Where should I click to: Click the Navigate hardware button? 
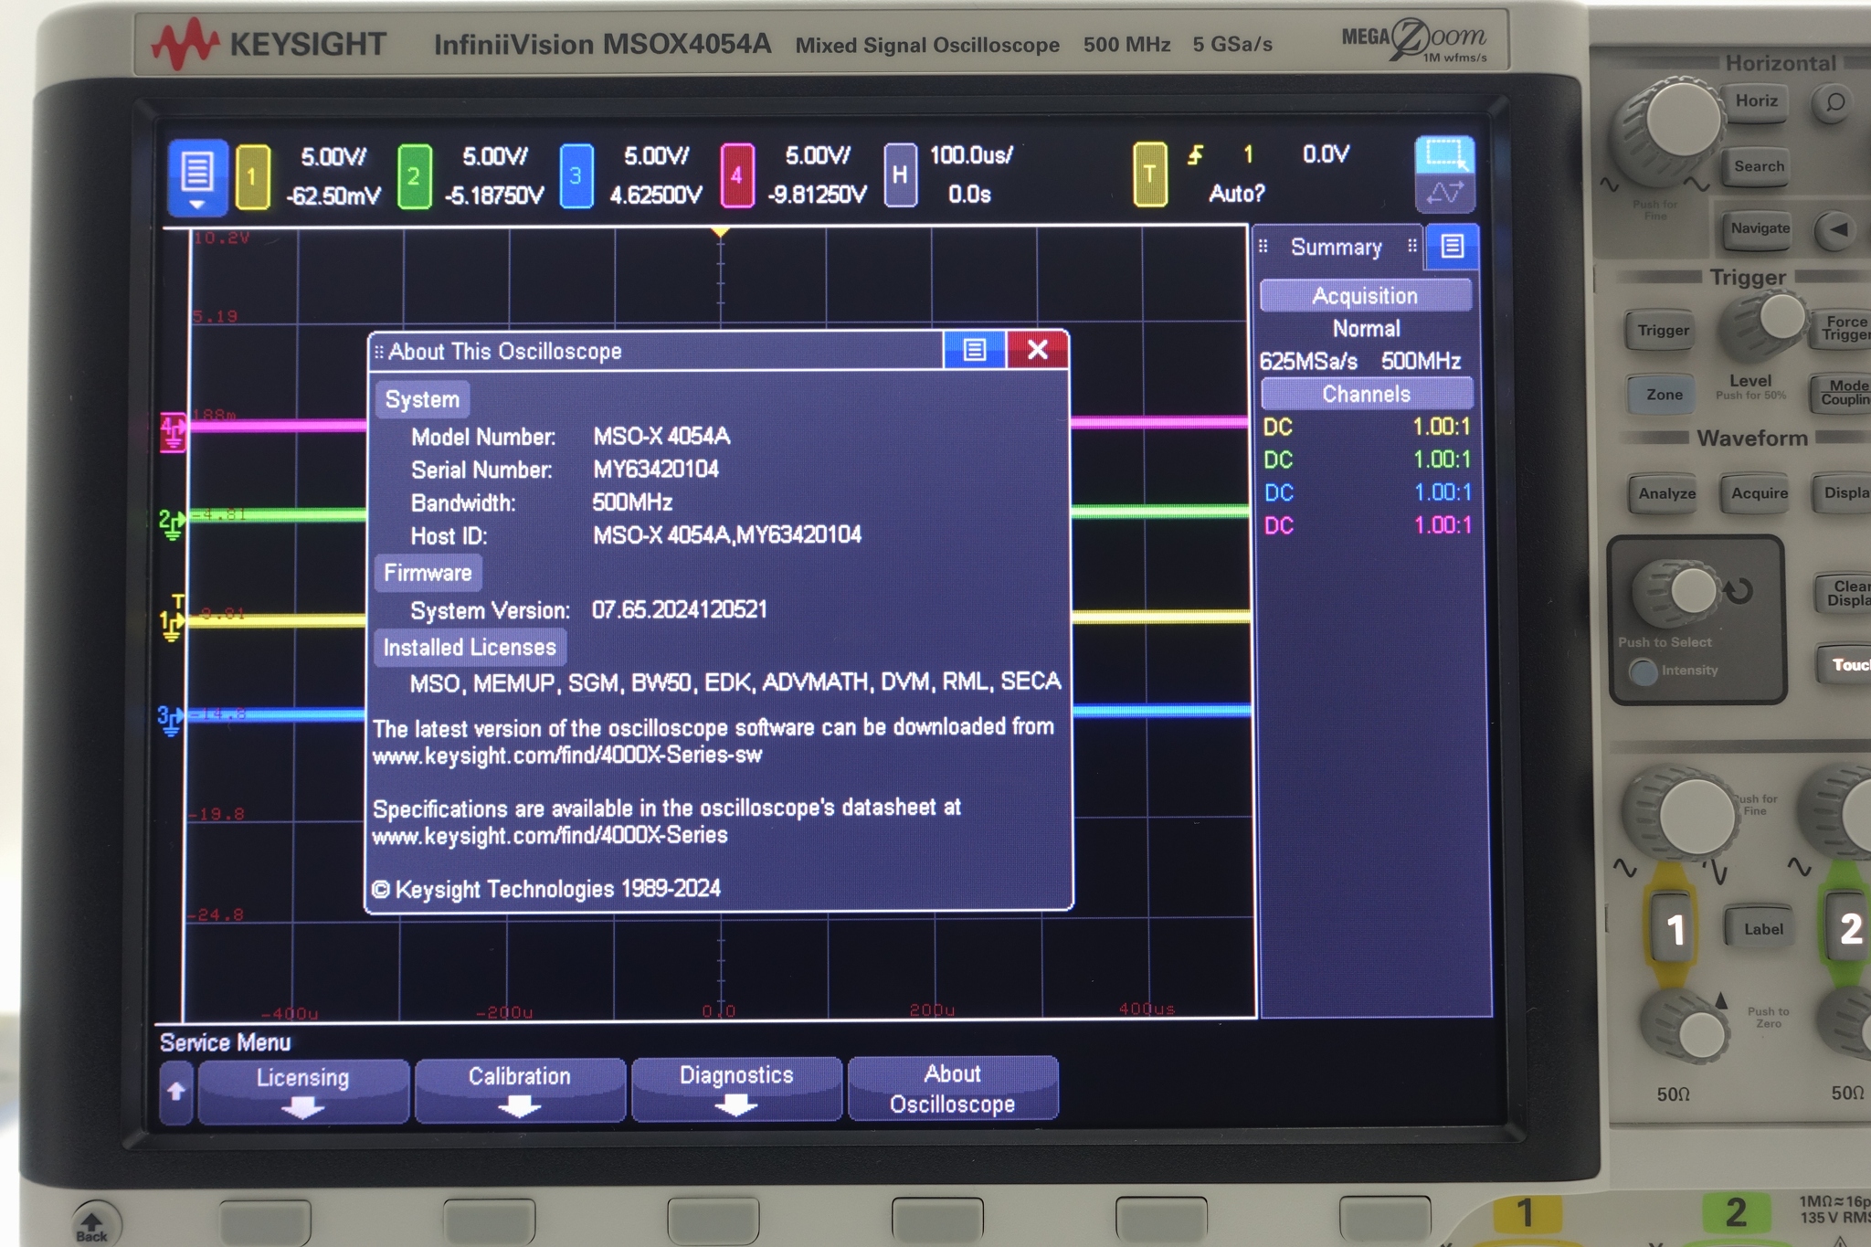1760,228
